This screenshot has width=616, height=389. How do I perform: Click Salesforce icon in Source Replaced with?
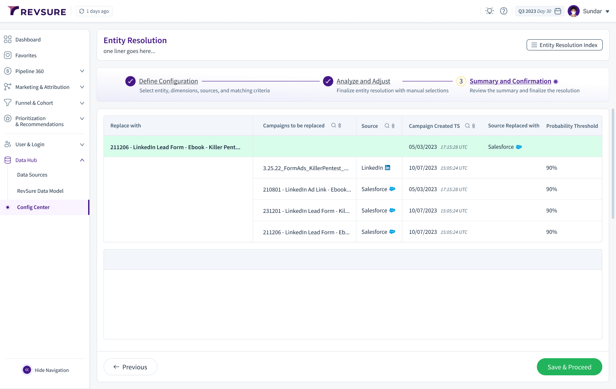pyautogui.click(x=519, y=147)
